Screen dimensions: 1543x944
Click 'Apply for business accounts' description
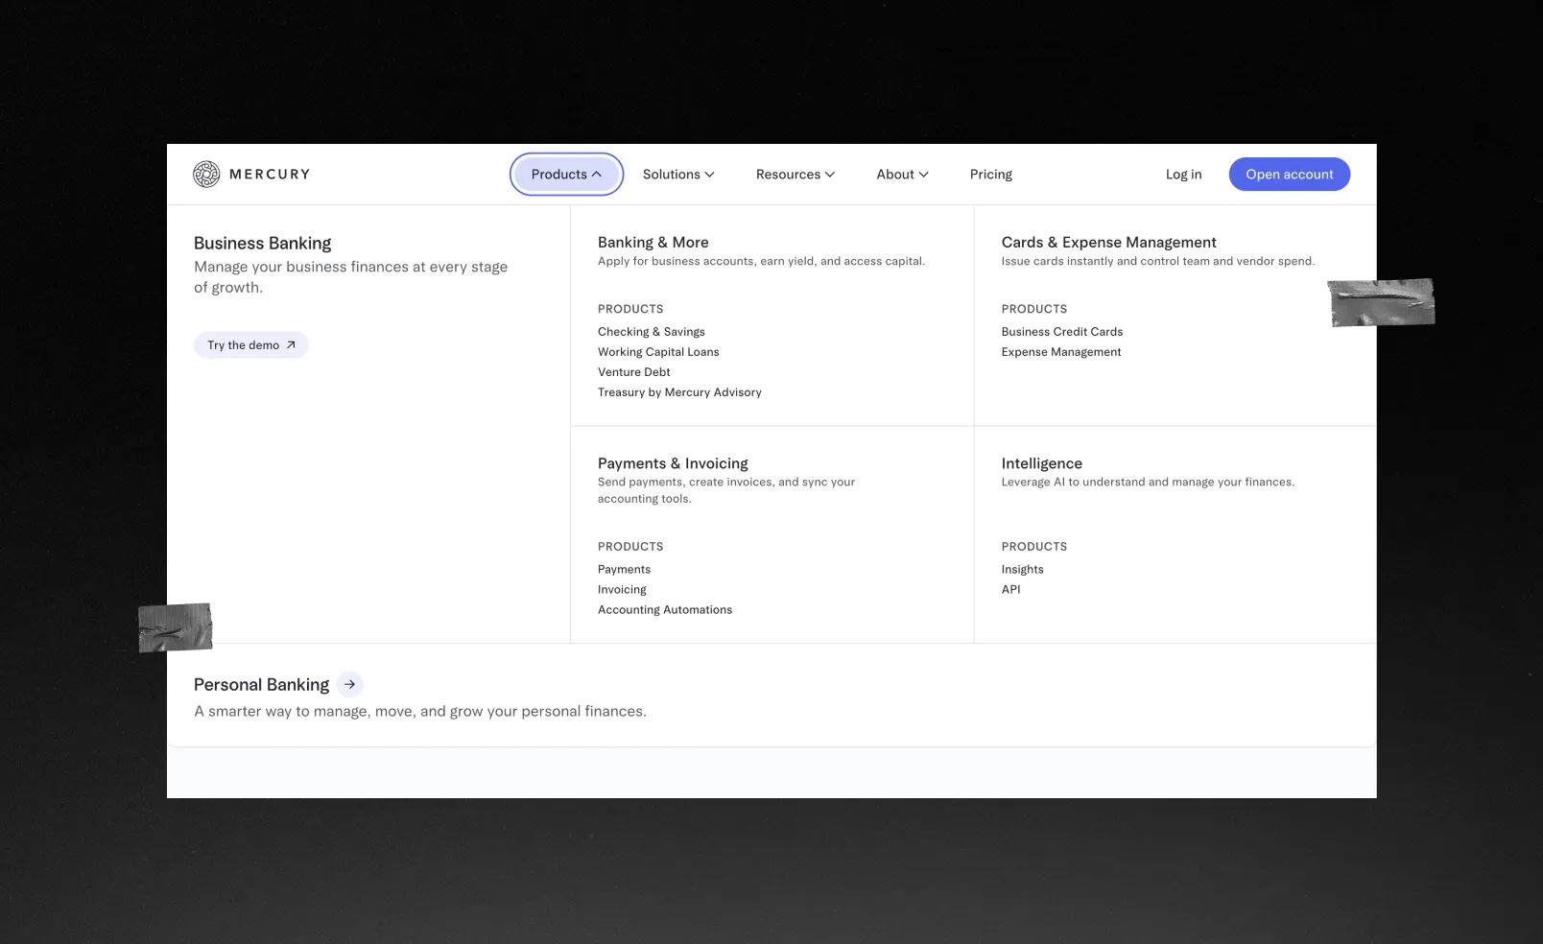tap(762, 261)
